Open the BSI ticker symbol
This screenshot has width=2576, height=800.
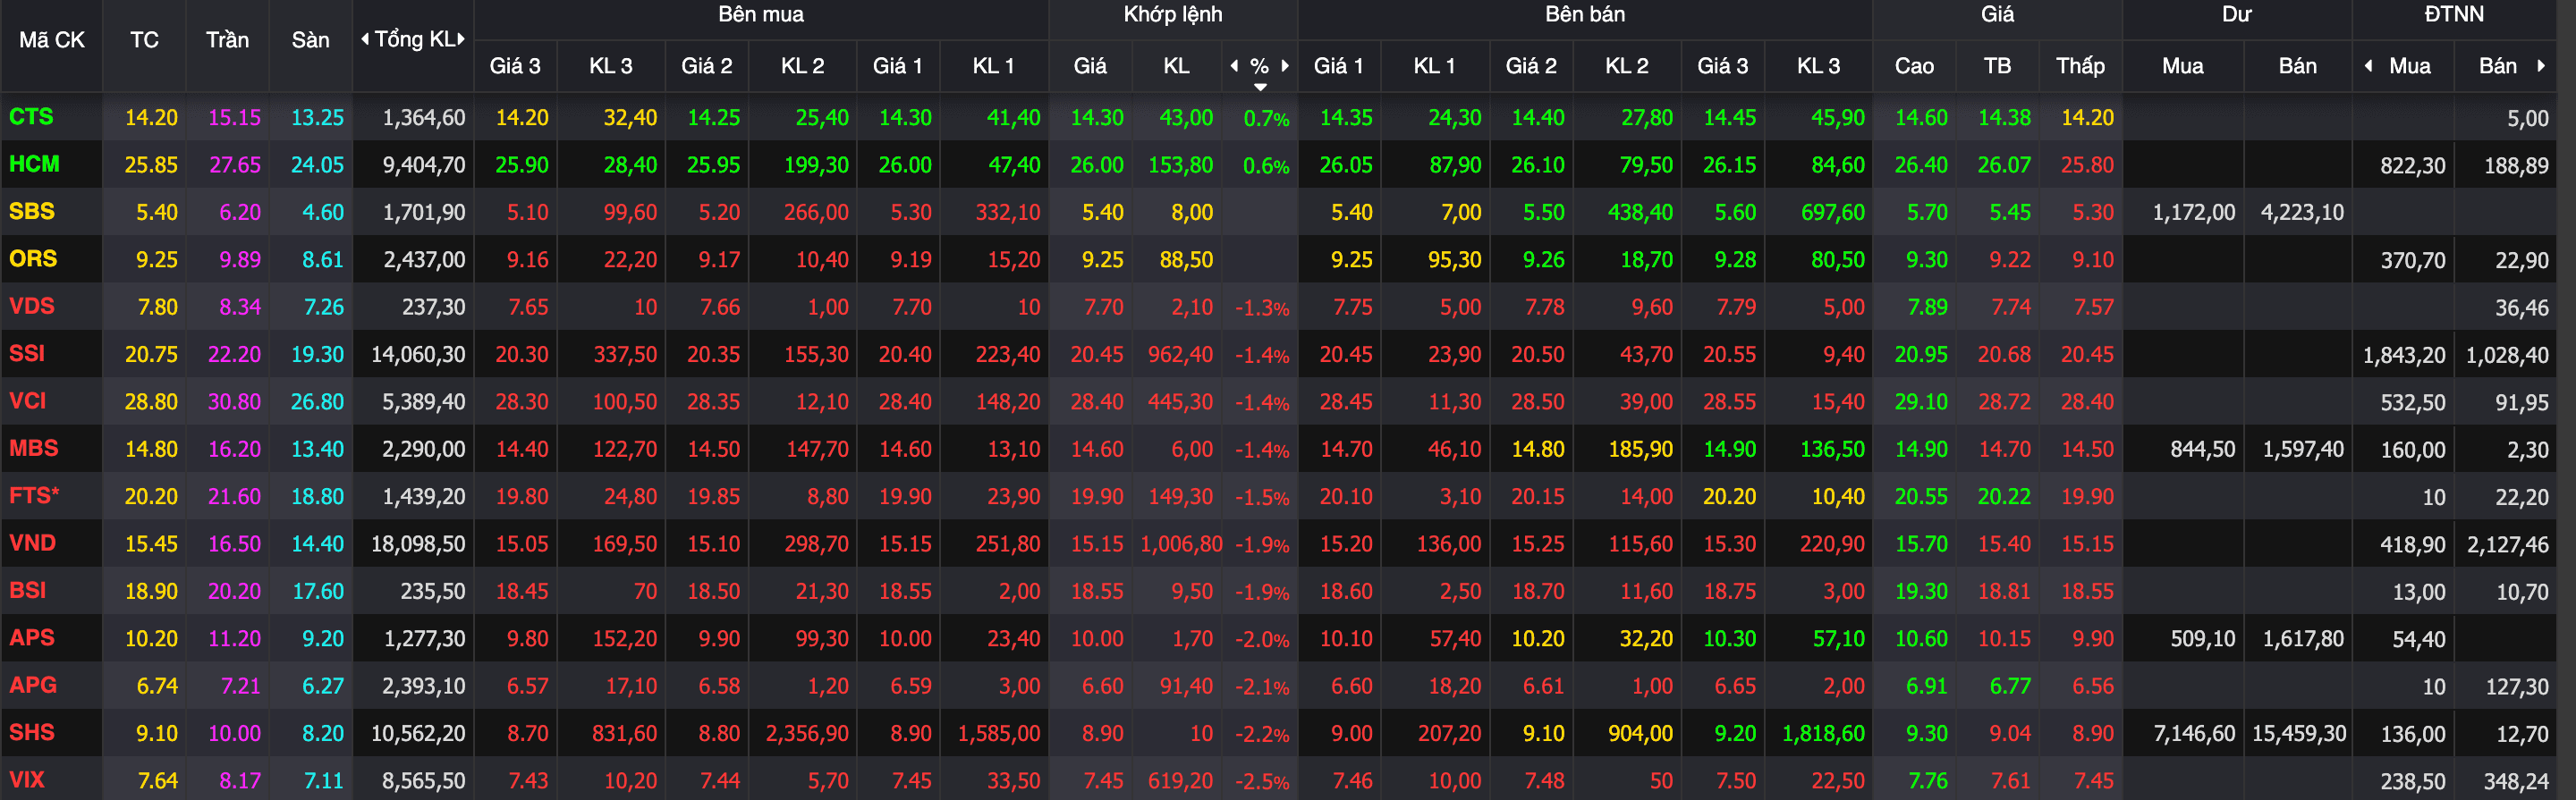pyautogui.click(x=28, y=590)
